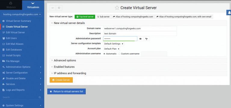Collapse New virtual server details section

(138, 23)
